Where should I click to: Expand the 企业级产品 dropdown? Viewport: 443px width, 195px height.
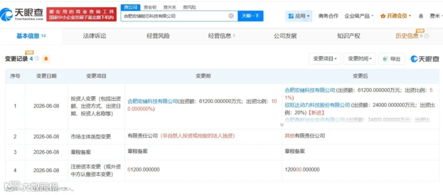point(359,16)
